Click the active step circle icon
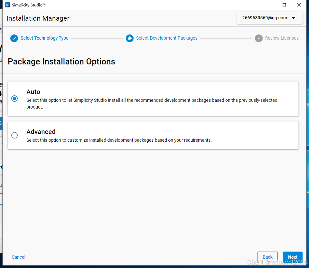 (130, 38)
